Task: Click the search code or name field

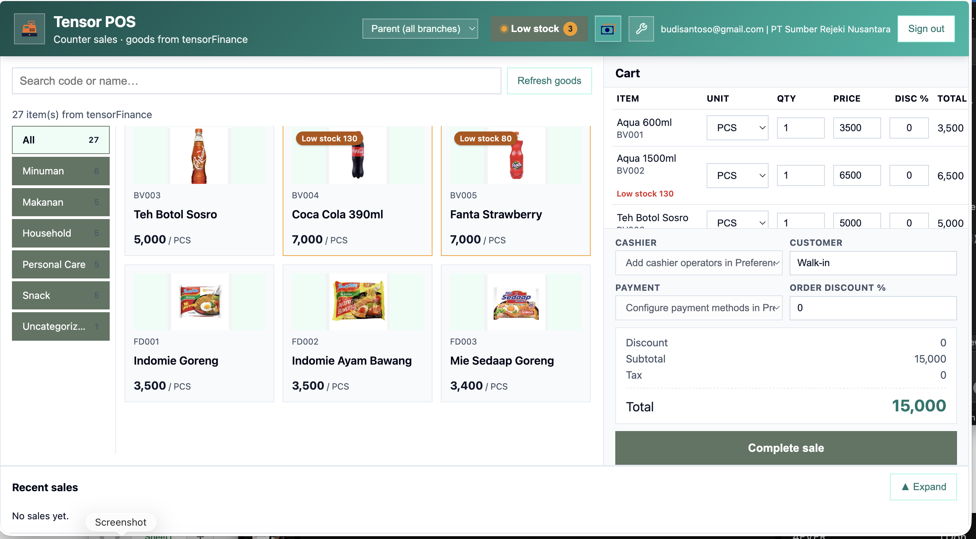Action: tap(257, 81)
